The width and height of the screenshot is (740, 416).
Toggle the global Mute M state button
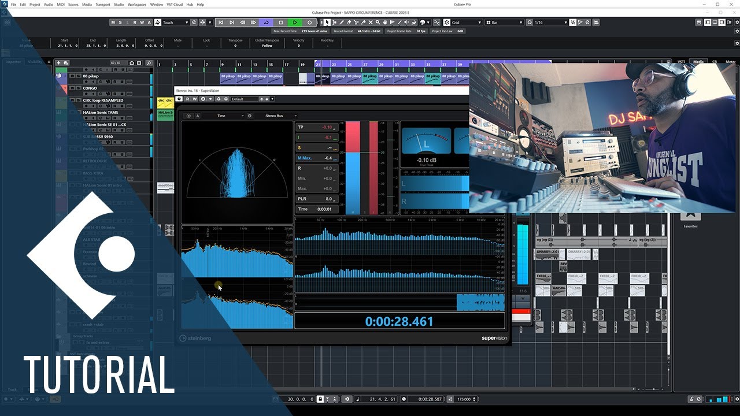click(113, 23)
